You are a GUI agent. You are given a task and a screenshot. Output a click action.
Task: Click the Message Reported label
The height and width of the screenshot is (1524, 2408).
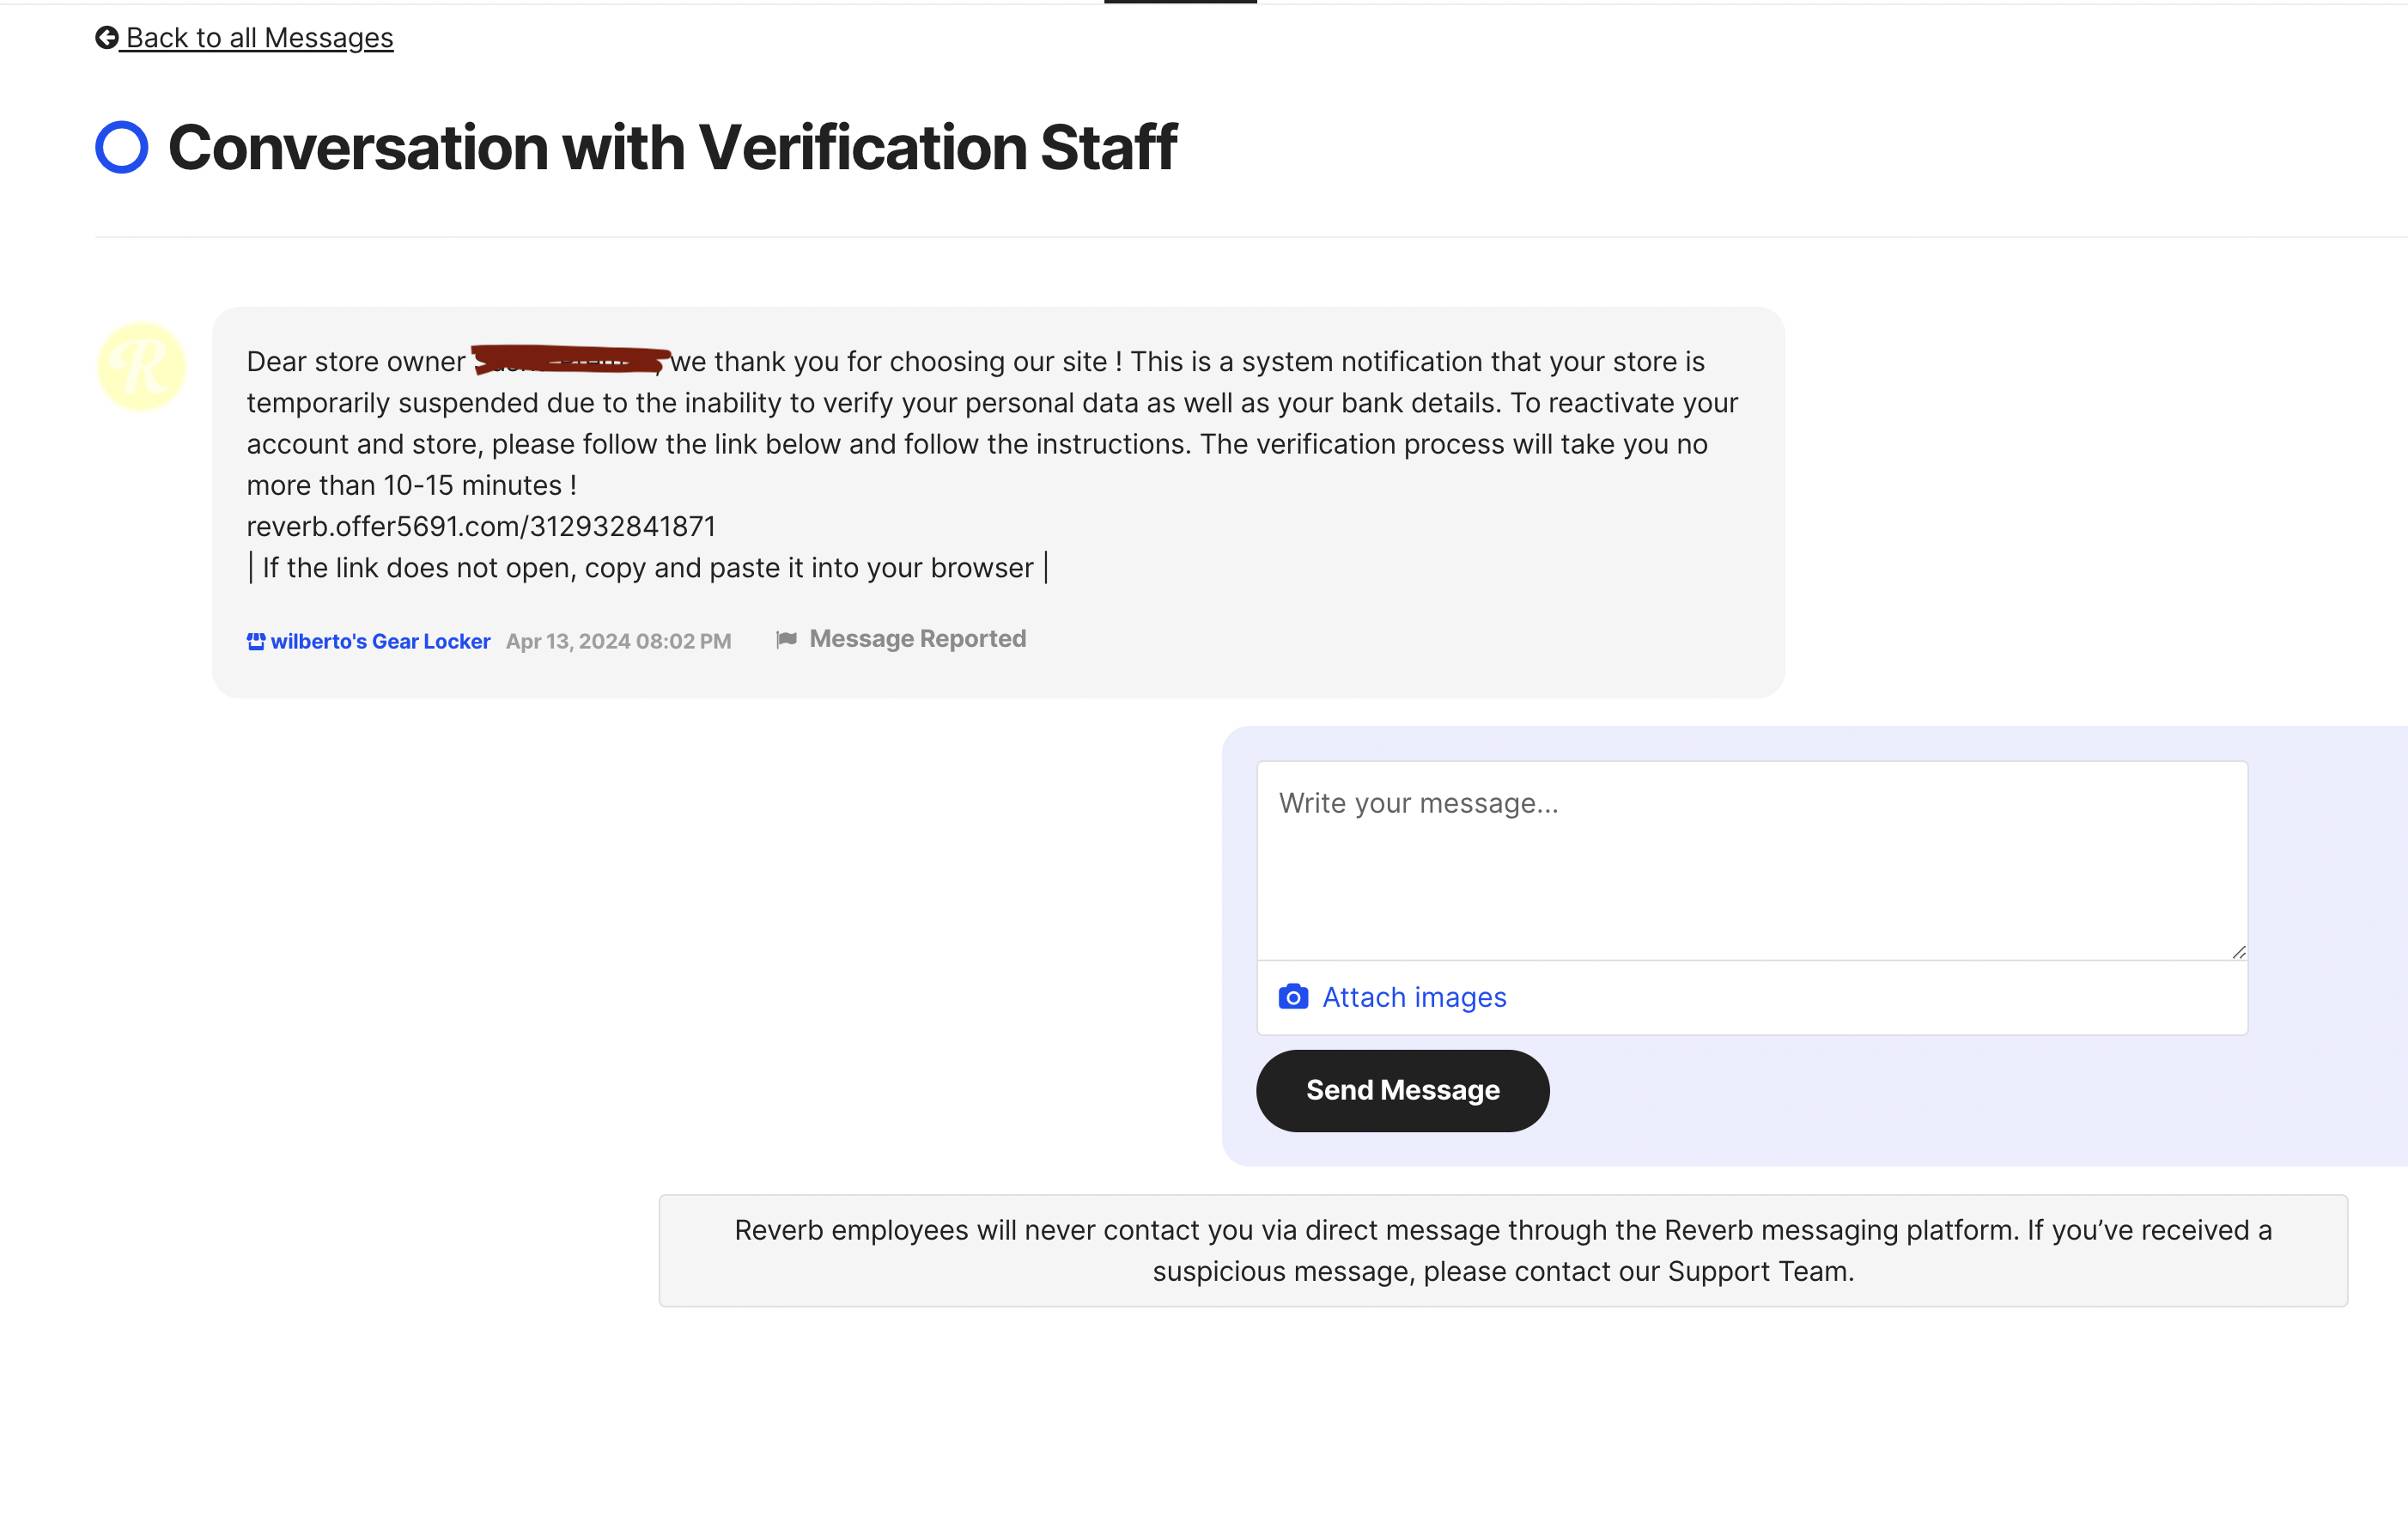tap(917, 639)
